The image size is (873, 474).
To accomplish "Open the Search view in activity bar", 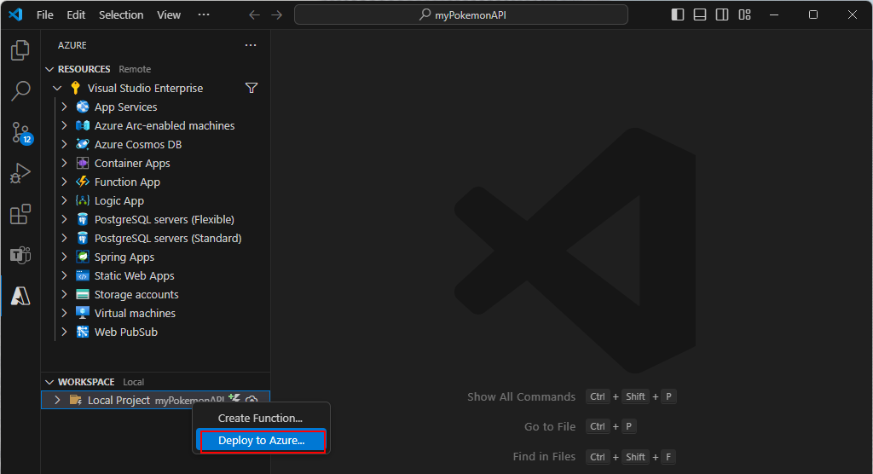I will point(20,90).
